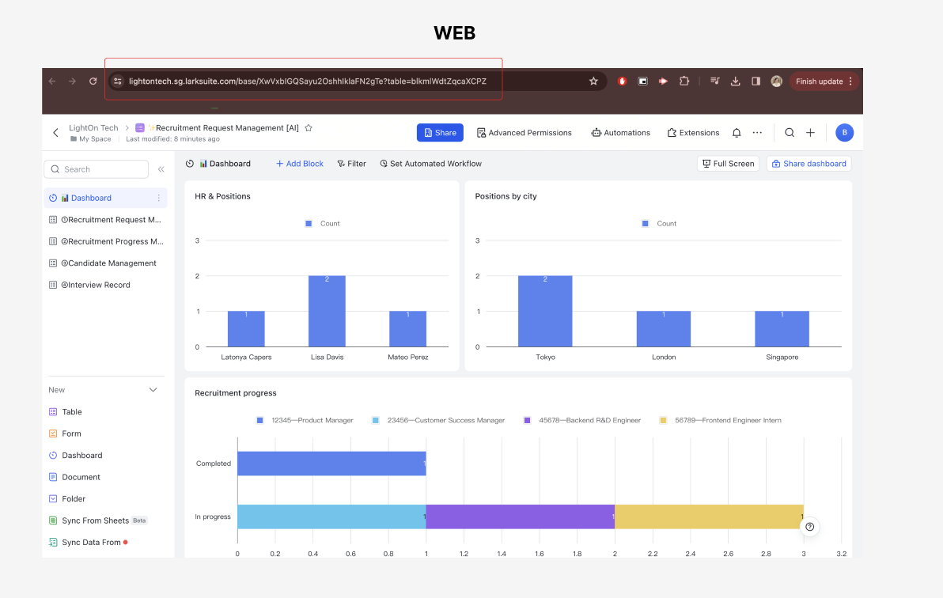Collapse the sidebar with double-chevron icon
This screenshot has width=943, height=598.
(x=161, y=169)
